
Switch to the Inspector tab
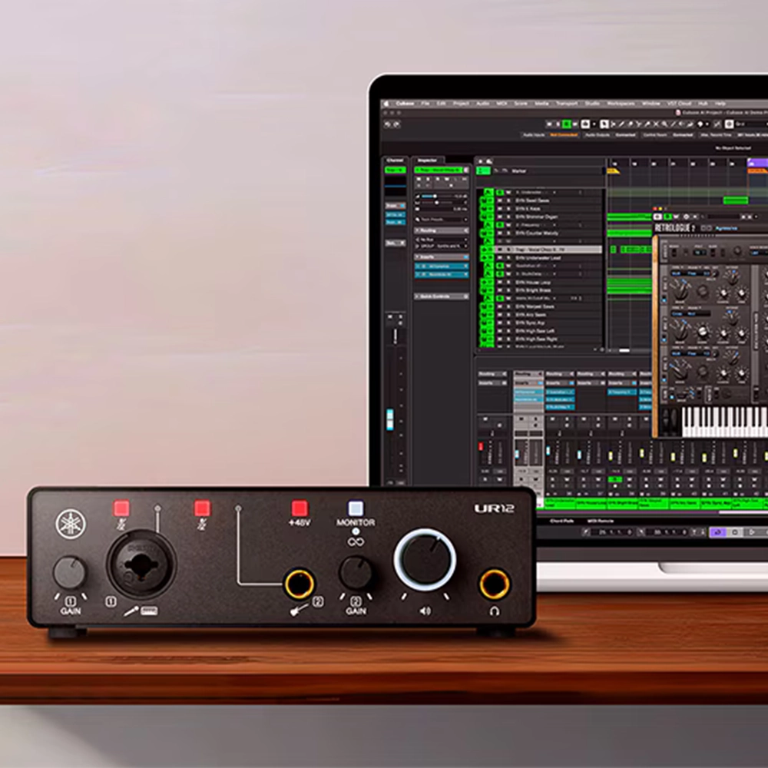[426, 161]
